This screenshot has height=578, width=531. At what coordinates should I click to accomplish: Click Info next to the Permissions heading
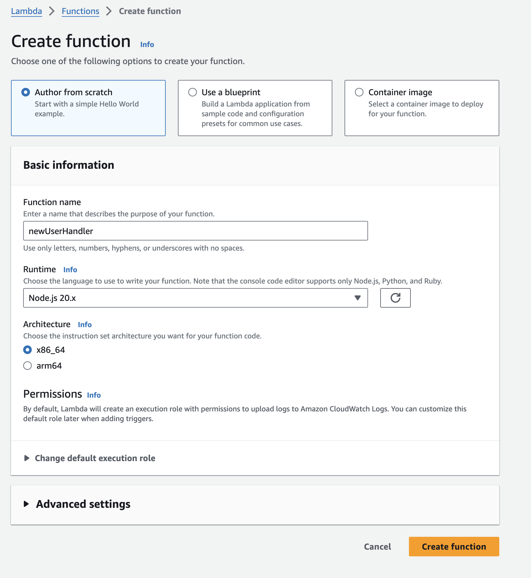(x=94, y=395)
